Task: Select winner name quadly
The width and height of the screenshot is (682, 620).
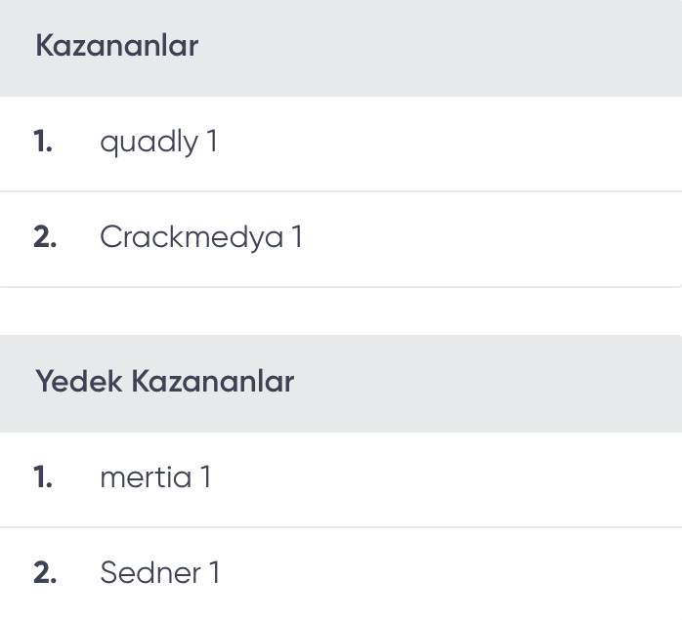Action: tap(149, 143)
